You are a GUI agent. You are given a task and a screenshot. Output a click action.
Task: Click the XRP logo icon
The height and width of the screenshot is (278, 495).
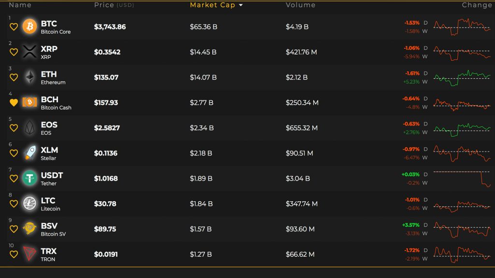pyautogui.click(x=29, y=52)
